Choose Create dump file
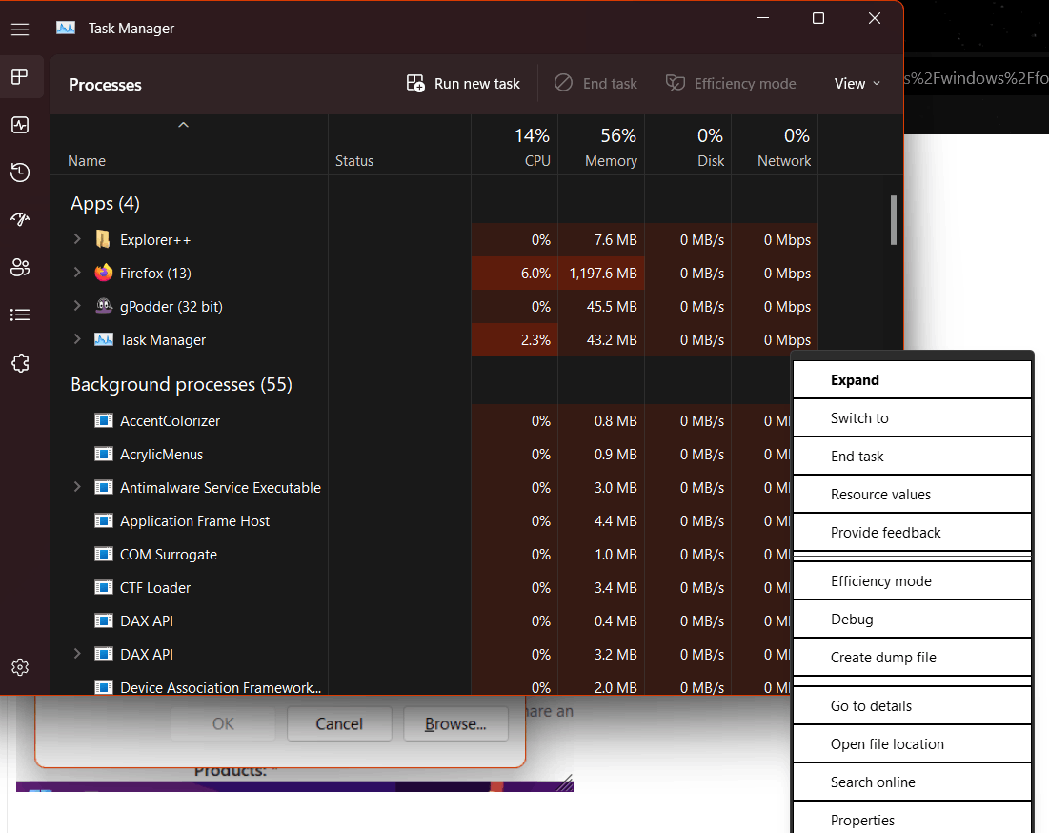 tap(912, 658)
